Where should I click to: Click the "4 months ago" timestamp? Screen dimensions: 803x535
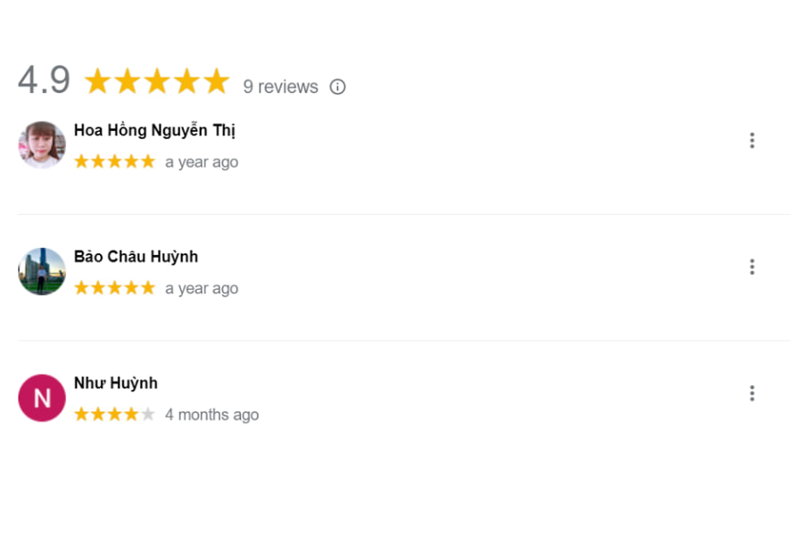point(211,415)
